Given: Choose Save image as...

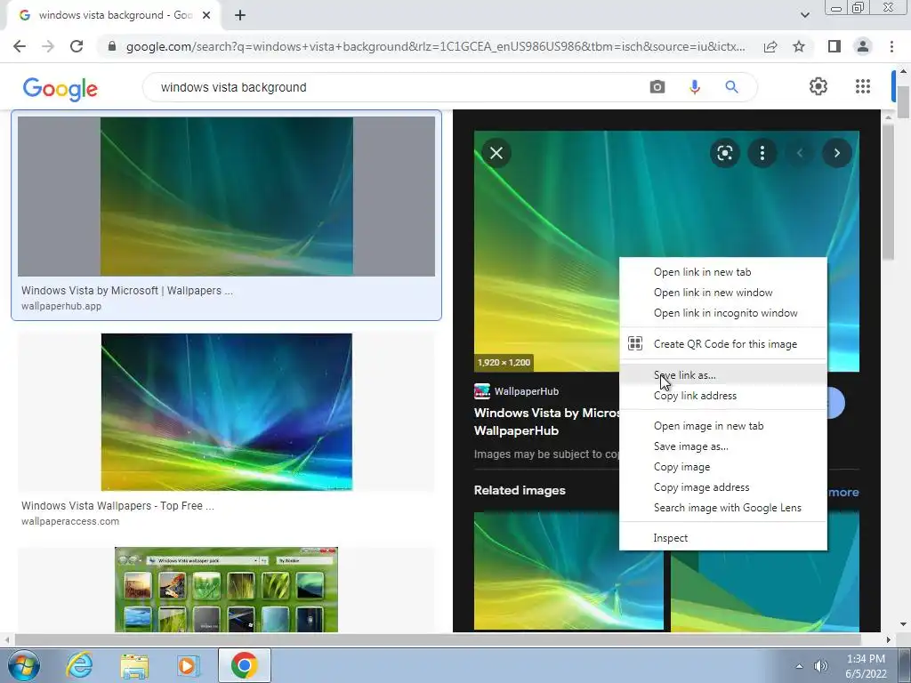Looking at the screenshot, I should pyautogui.click(x=722, y=446).
